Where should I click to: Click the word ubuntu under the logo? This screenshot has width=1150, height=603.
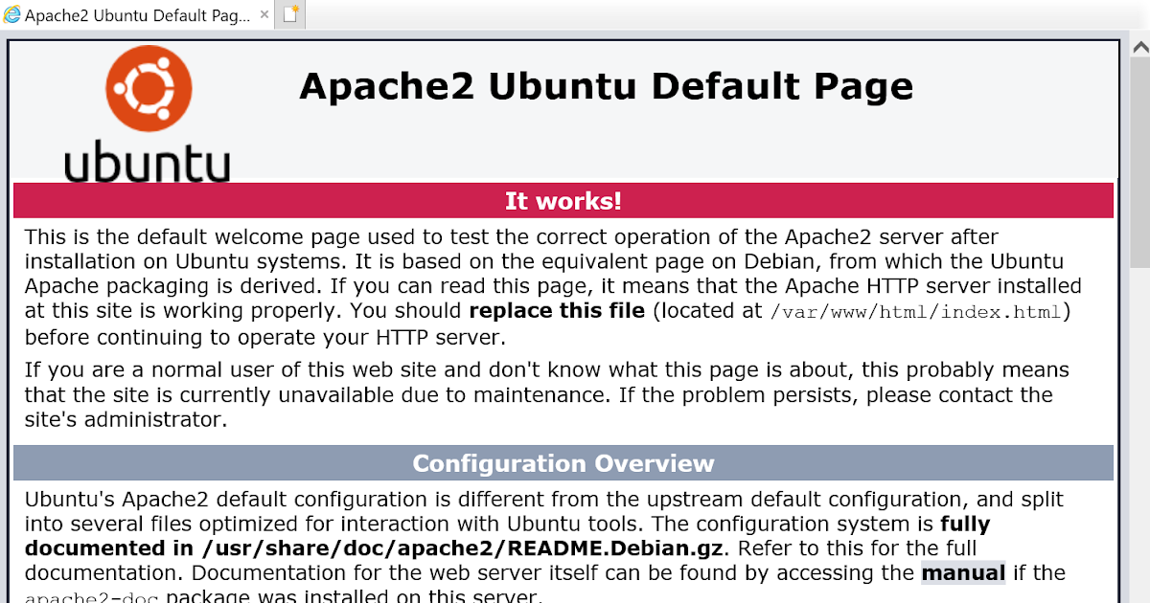pyautogui.click(x=146, y=163)
